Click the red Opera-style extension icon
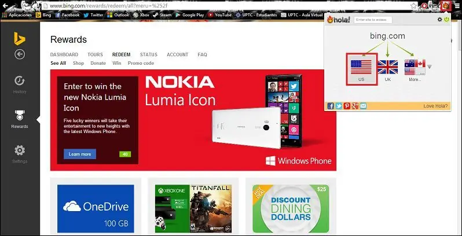The width and height of the screenshot is (462, 236). pos(424,6)
